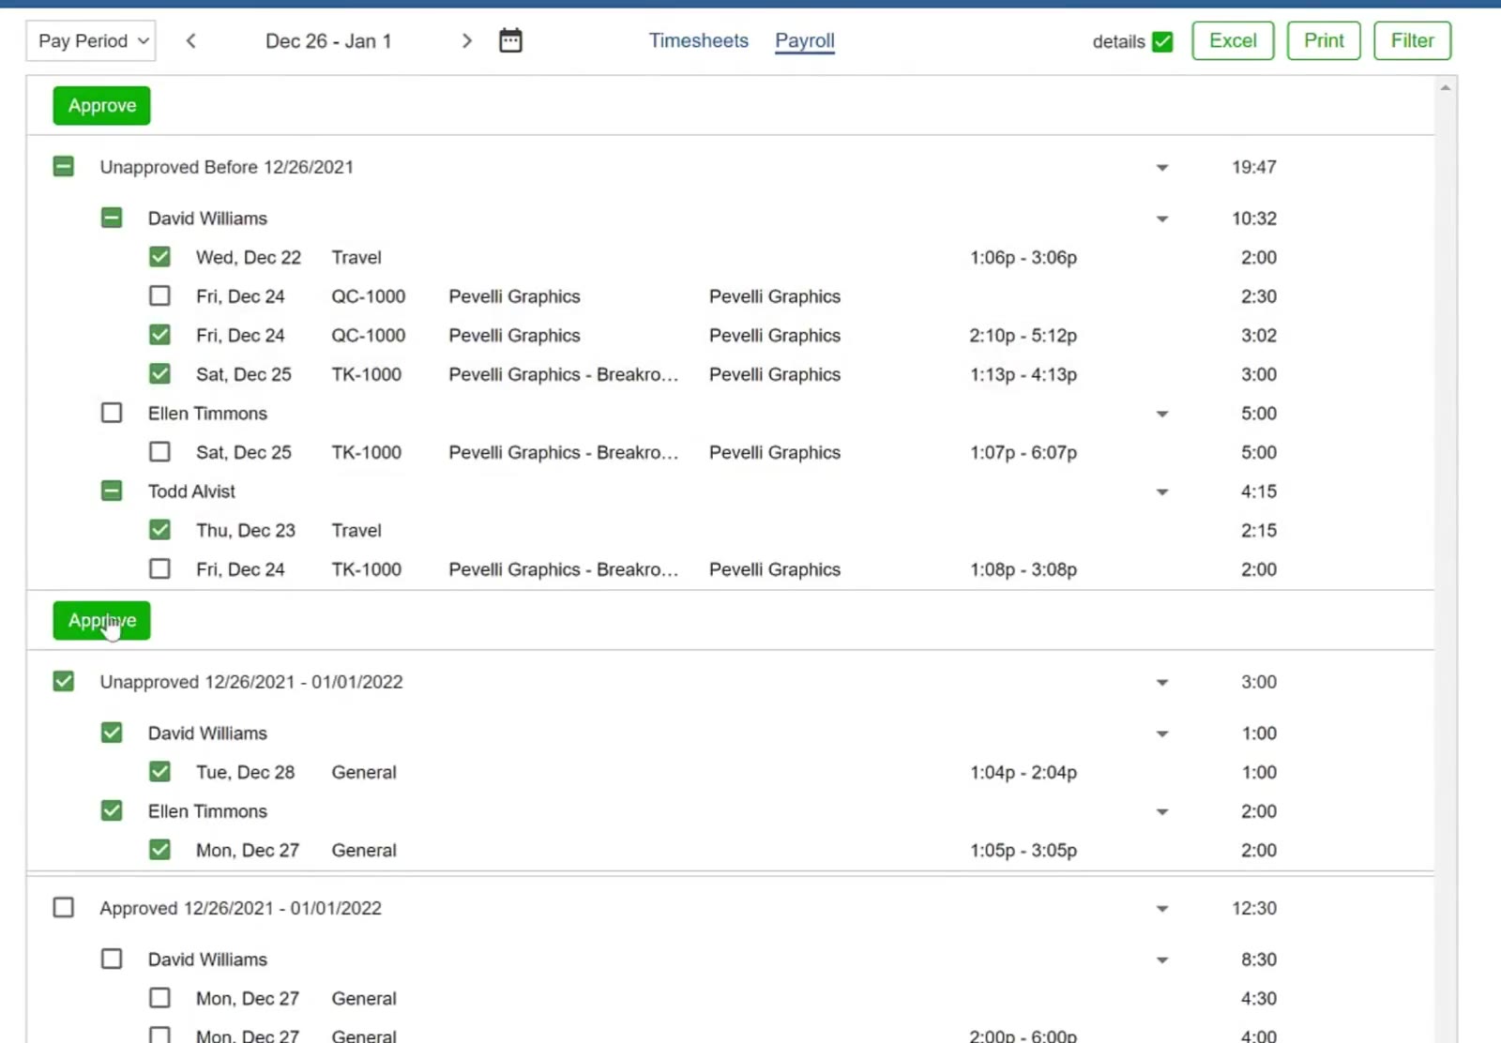1501x1043 pixels.
Task: Switch to the Payroll tab
Action: pos(805,40)
